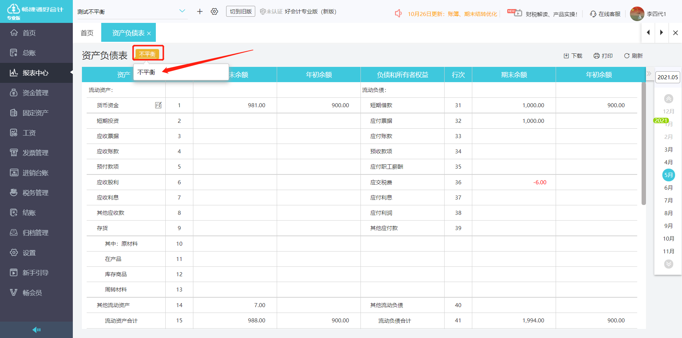
Task: Click the plus icon to add account set
Action: click(x=200, y=12)
